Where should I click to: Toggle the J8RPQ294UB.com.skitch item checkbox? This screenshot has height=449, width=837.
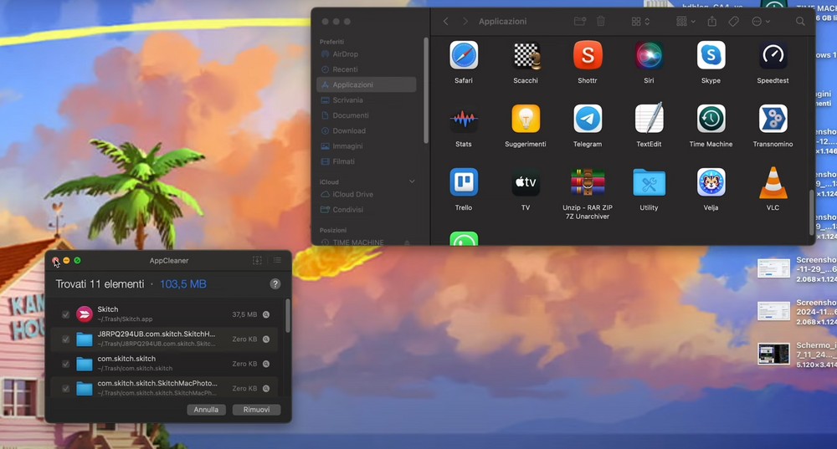tap(65, 339)
